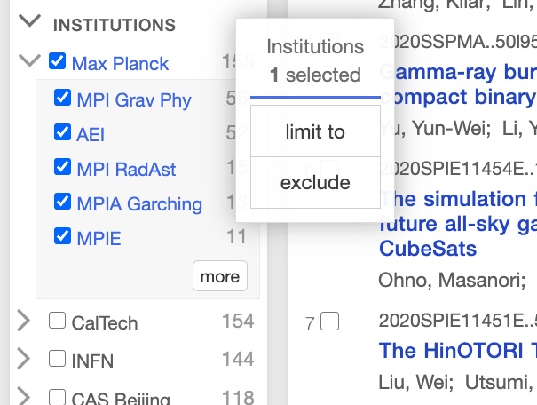The image size is (537, 405).
Task: Open the 'Gamma-ray bur...' article link
Action: (x=457, y=71)
